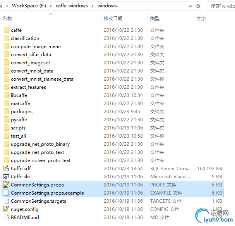The height and width of the screenshot is (226, 235).
Task: Select the upgrade_net_proto_text folder icon
Action: 6,152
